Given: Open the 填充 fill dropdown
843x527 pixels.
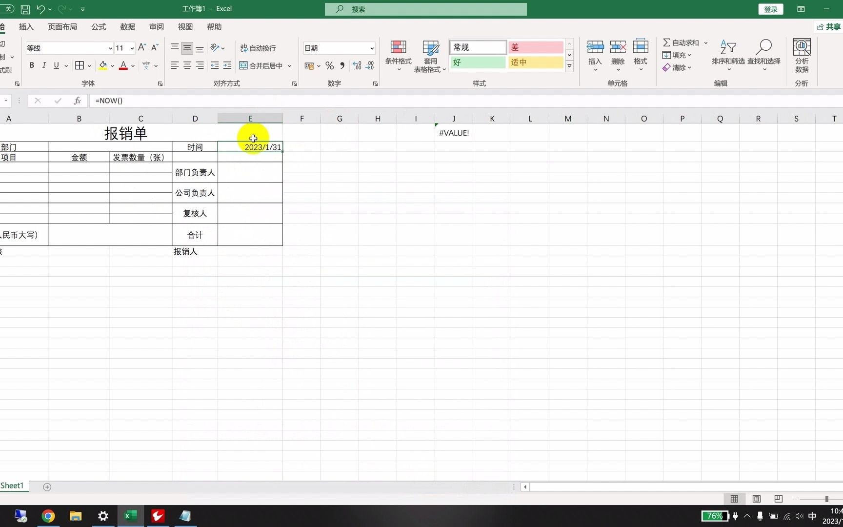Looking at the screenshot, I should (677, 55).
